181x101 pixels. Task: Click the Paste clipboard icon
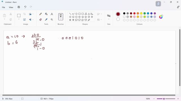[x=5, y=15]
